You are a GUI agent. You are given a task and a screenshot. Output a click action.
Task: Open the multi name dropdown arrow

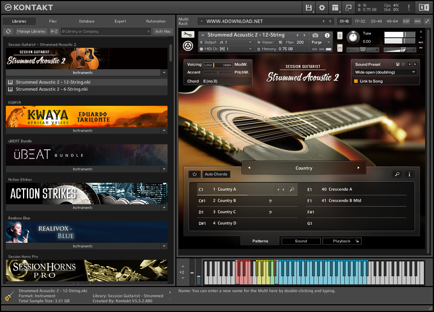point(201,21)
